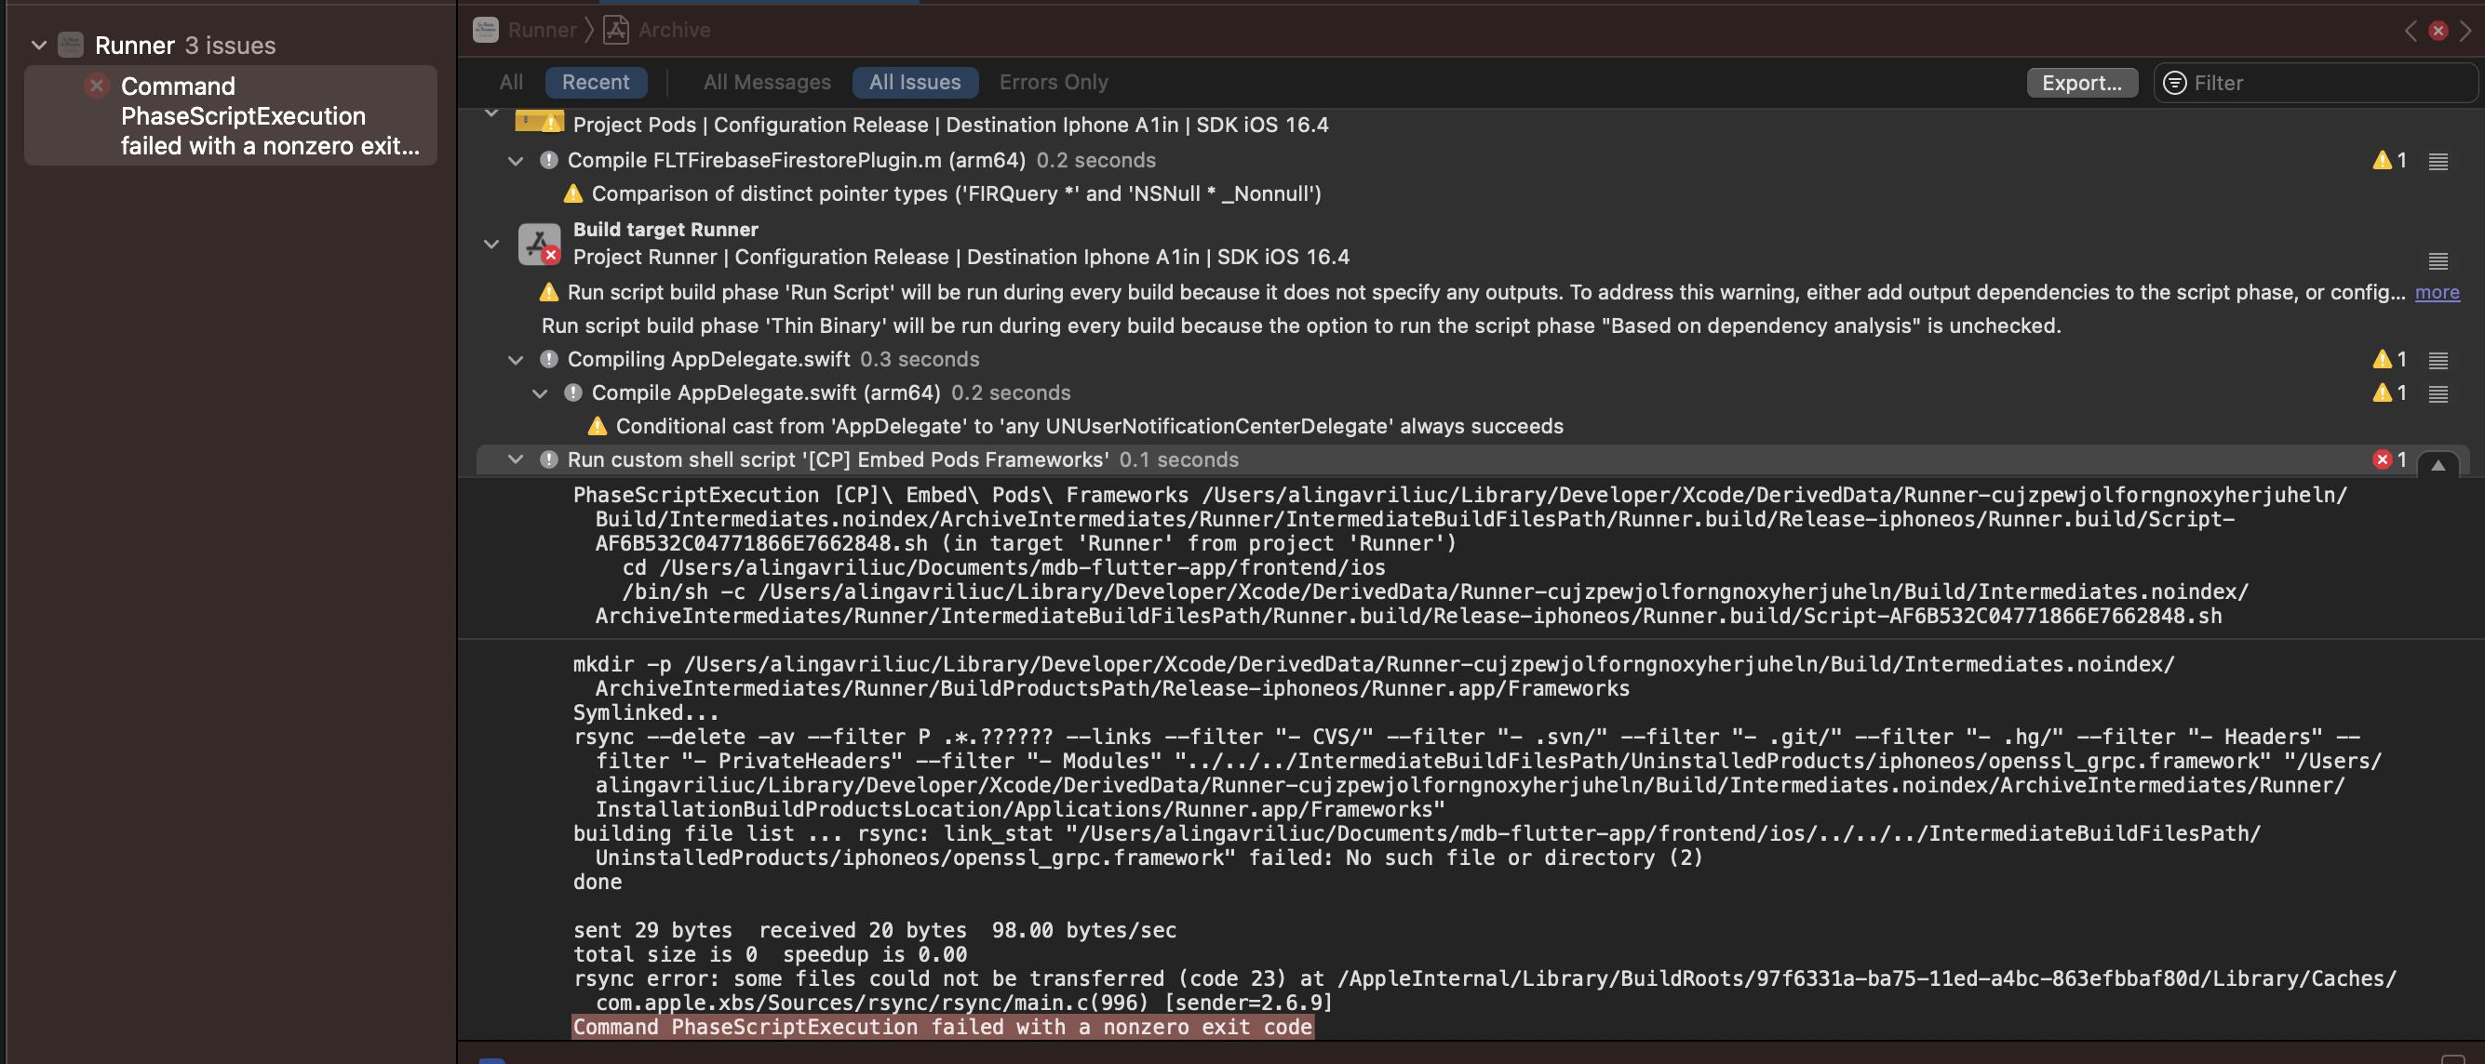The image size is (2485, 1064).
Task: Switch the log to All Messages
Action: click(x=767, y=83)
